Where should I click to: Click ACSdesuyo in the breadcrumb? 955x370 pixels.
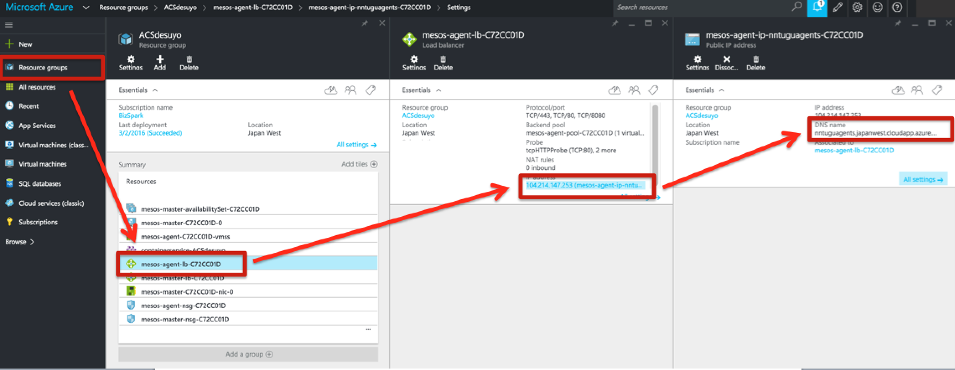(180, 8)
